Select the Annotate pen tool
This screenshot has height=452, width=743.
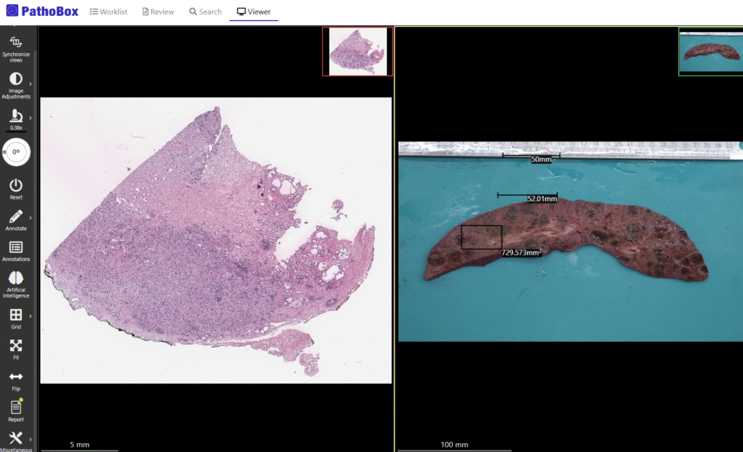[x=16, y=218]
